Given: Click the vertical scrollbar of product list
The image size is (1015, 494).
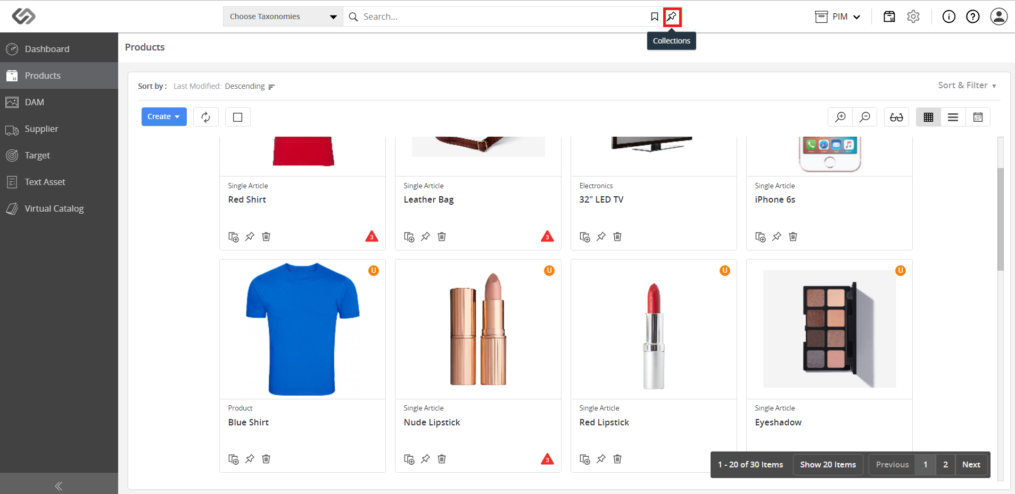Looking at the screenshot, I should pos(1000,219).
